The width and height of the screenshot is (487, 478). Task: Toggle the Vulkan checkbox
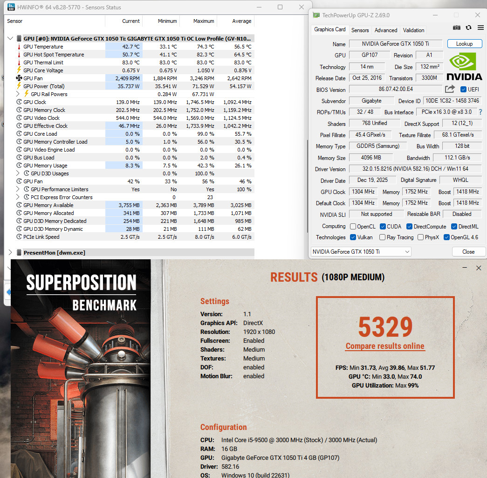353,237
